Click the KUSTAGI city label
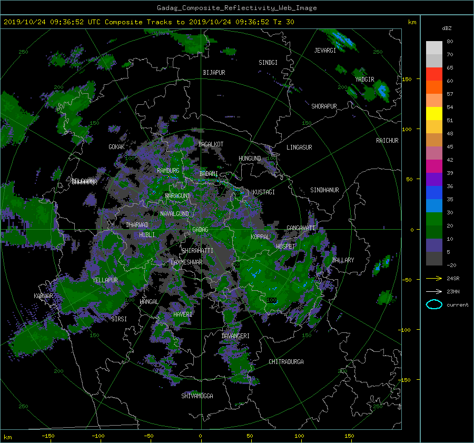This screenshot has height=443, width=474. coord(264,192)
